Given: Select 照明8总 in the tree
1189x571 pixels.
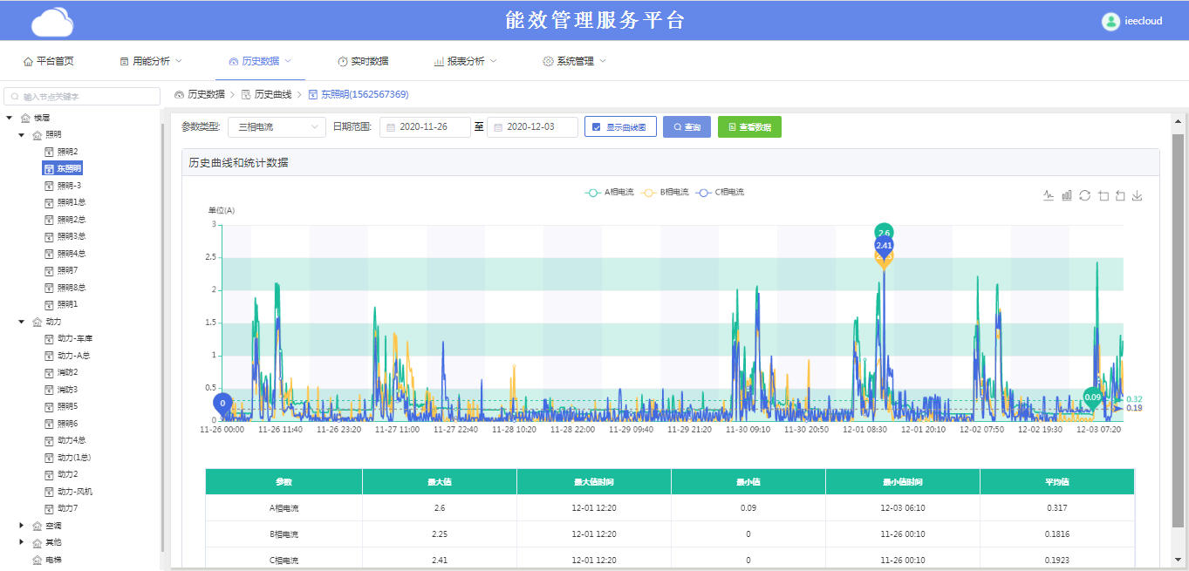Looking at the screenshot, I should [72, 288].
